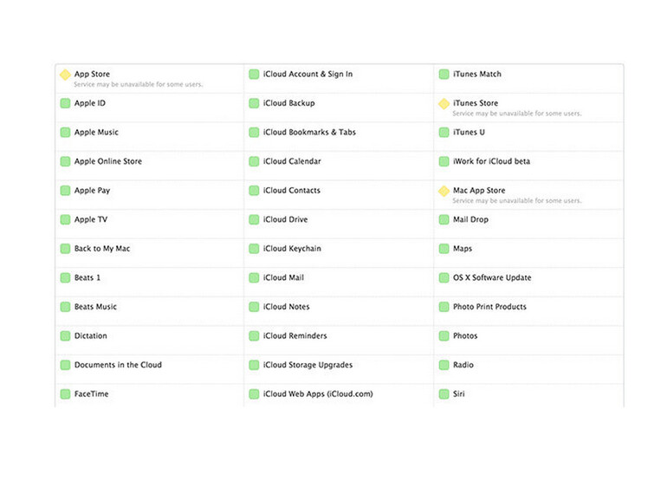Click the green status icon beside Radio
This screenshot has width=667, height=501.
point(444,365)
